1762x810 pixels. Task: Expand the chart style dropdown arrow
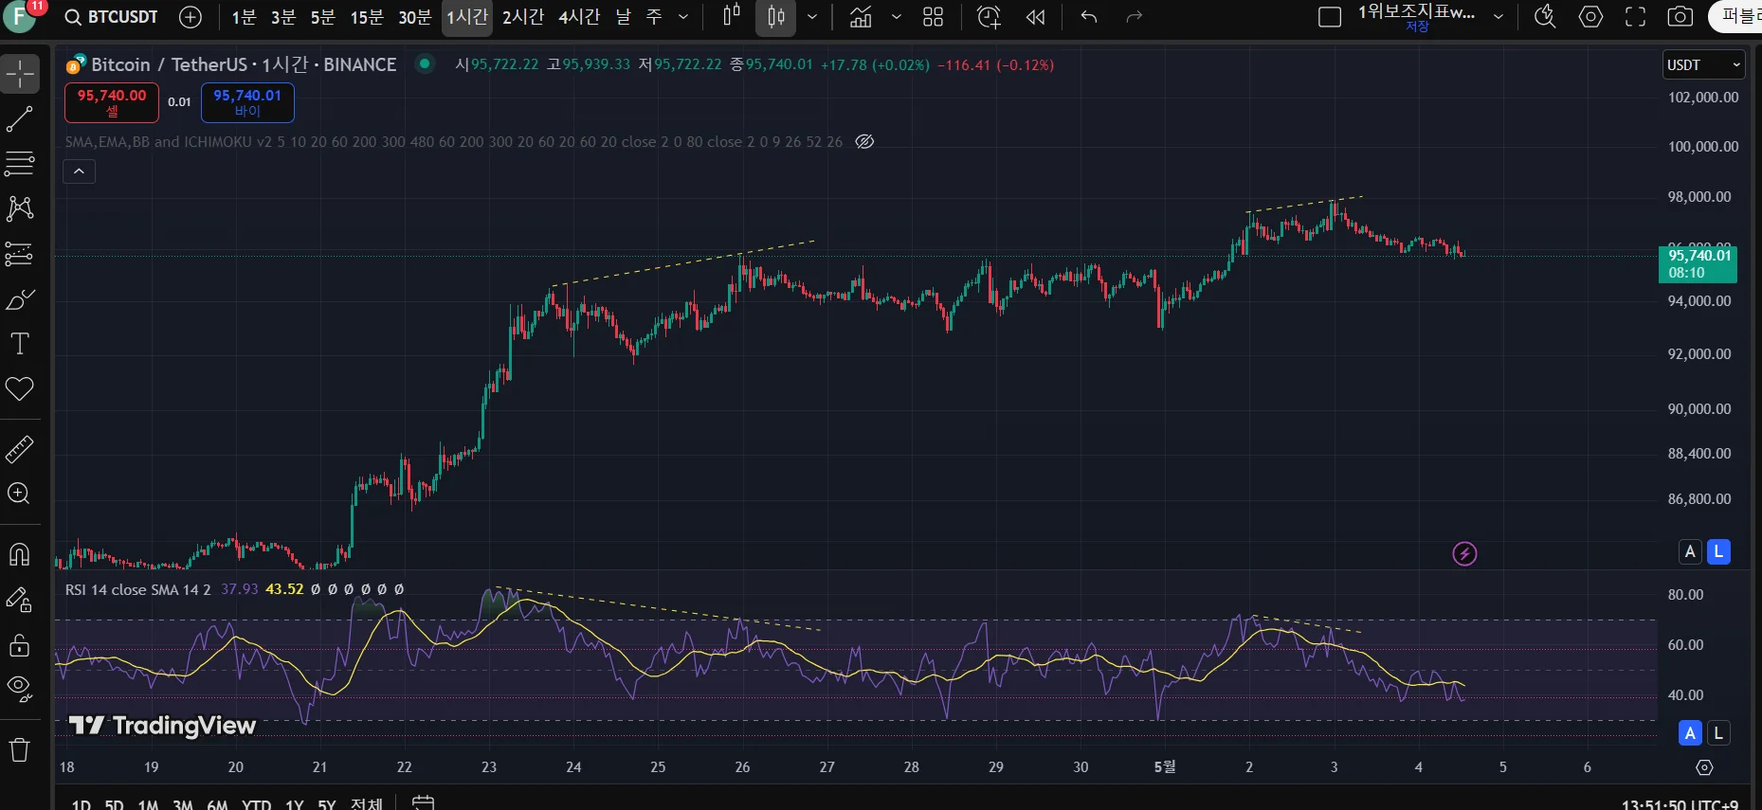[x=812, y=17]
